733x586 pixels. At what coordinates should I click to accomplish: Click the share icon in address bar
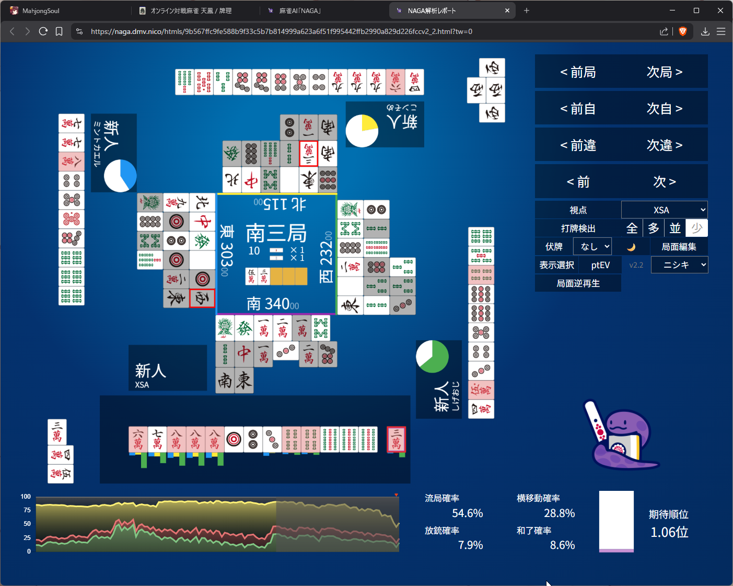click(664, 31)
